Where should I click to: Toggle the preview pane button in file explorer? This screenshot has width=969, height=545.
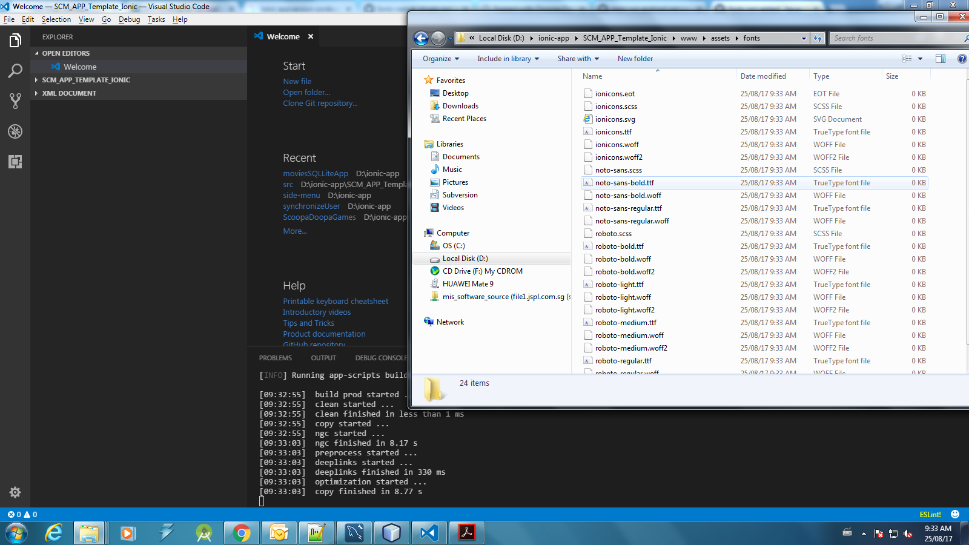941,59
